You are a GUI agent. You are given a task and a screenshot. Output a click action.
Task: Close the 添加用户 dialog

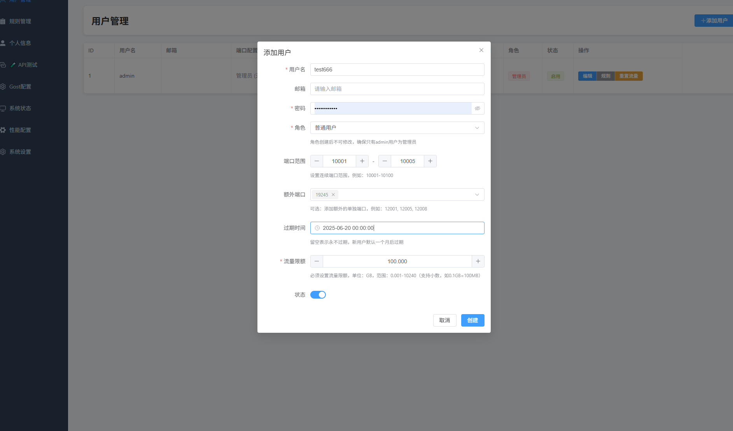tap(481, 50)
